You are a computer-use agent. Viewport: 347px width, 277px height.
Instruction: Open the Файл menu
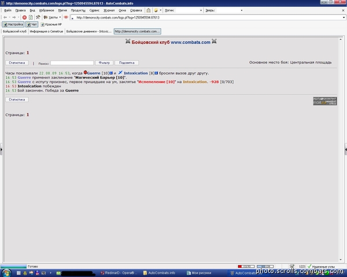(8, 10)
